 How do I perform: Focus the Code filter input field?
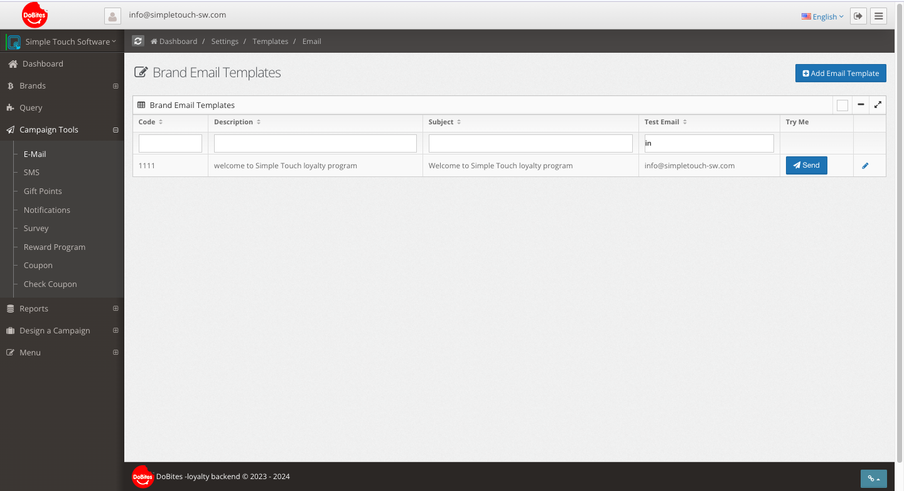170,143
